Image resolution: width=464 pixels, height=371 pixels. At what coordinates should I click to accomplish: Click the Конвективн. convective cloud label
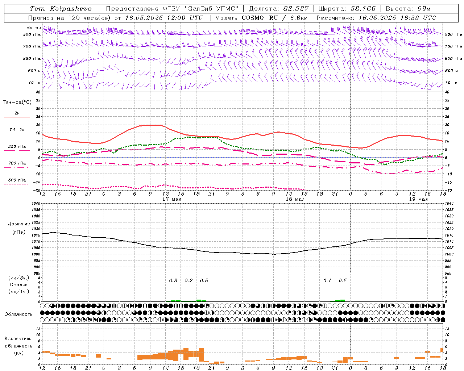(x=19, y=339)
